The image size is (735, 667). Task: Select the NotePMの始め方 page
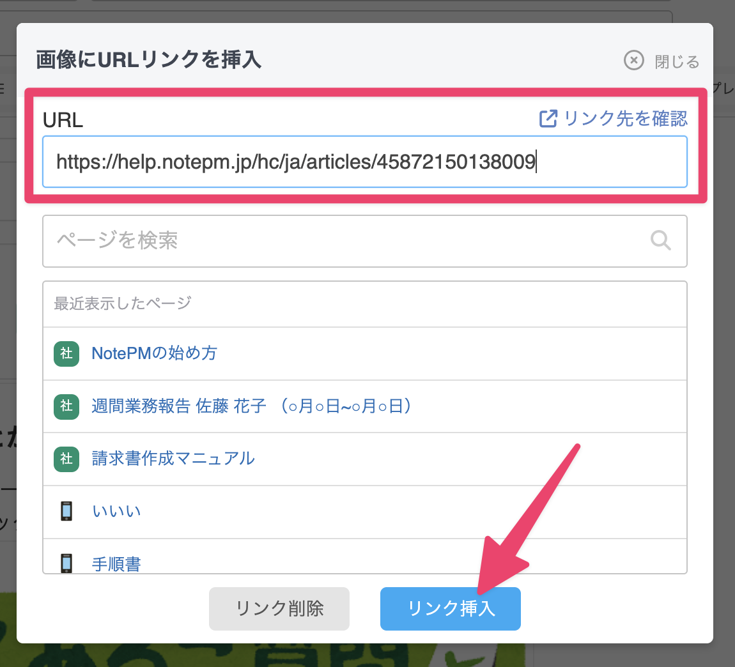tap(154, 353)
